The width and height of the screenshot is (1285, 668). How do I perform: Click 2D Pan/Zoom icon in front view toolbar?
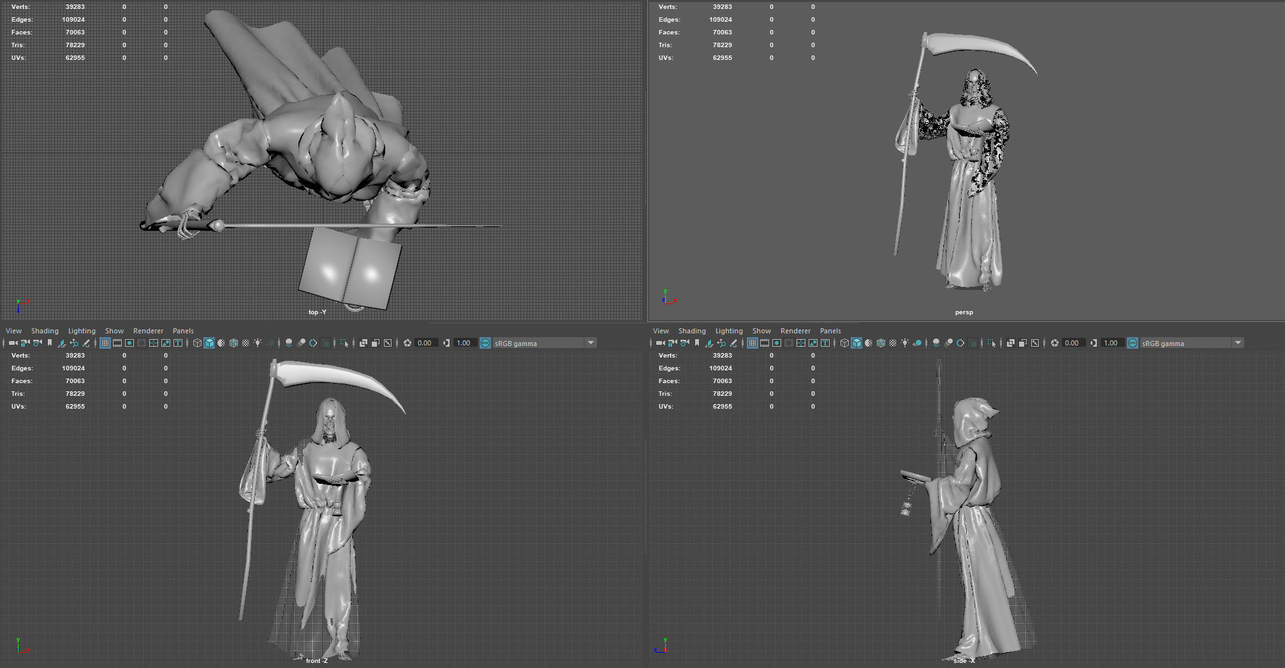click(74, 343)
